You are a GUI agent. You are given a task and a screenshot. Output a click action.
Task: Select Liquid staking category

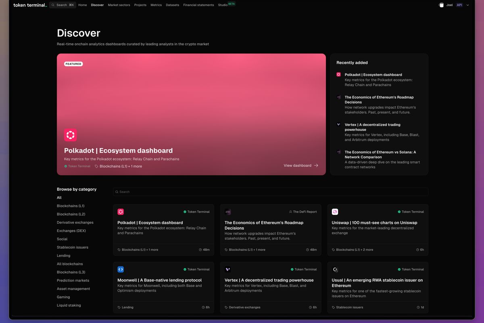[x=69, y=305]
